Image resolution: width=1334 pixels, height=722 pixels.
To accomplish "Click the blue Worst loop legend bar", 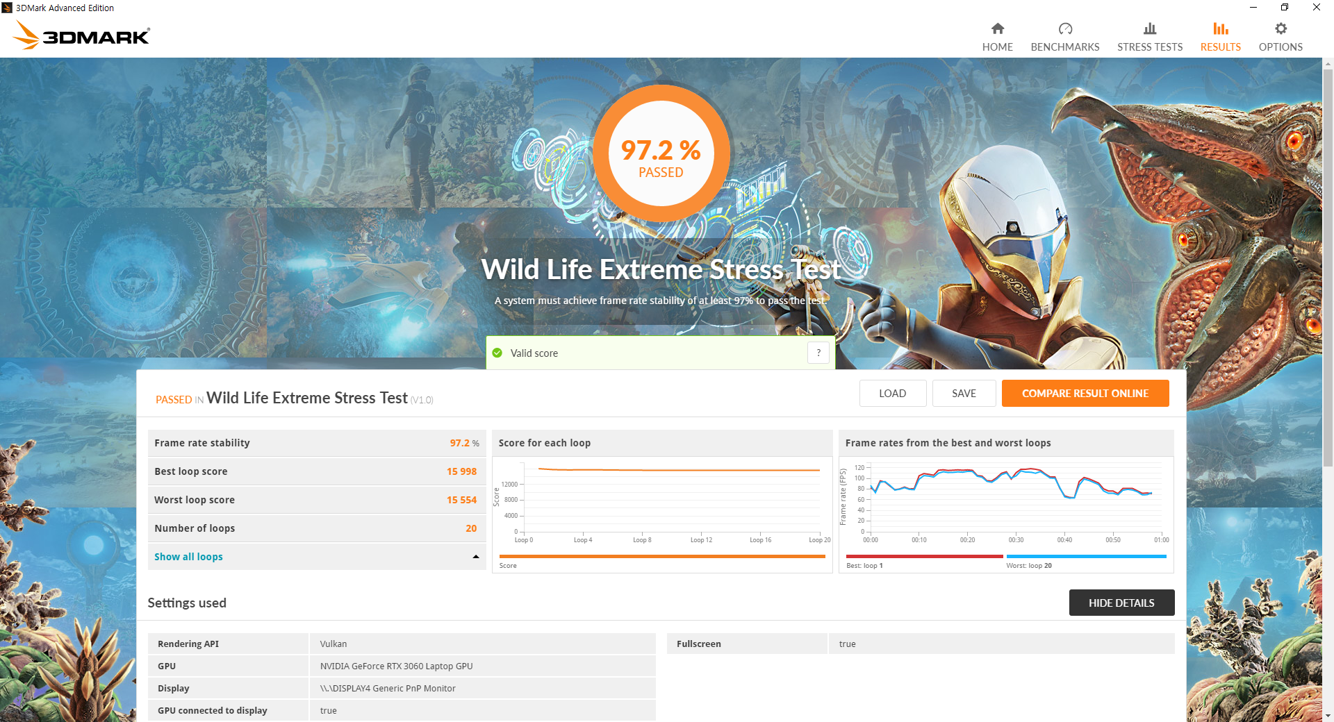I will coord(1087,556).
